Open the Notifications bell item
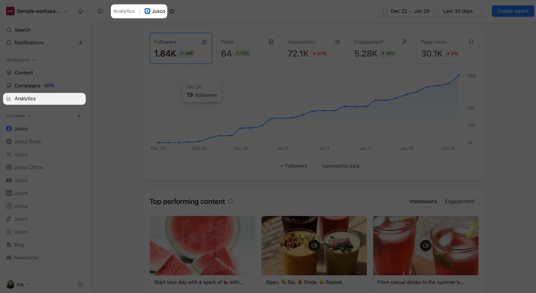This screenshot has height=293, width=536. coord(29,42)
